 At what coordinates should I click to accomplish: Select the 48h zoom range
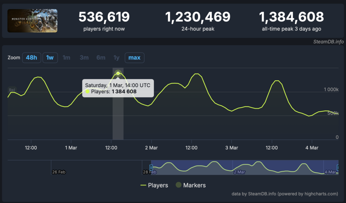point(31,58)
